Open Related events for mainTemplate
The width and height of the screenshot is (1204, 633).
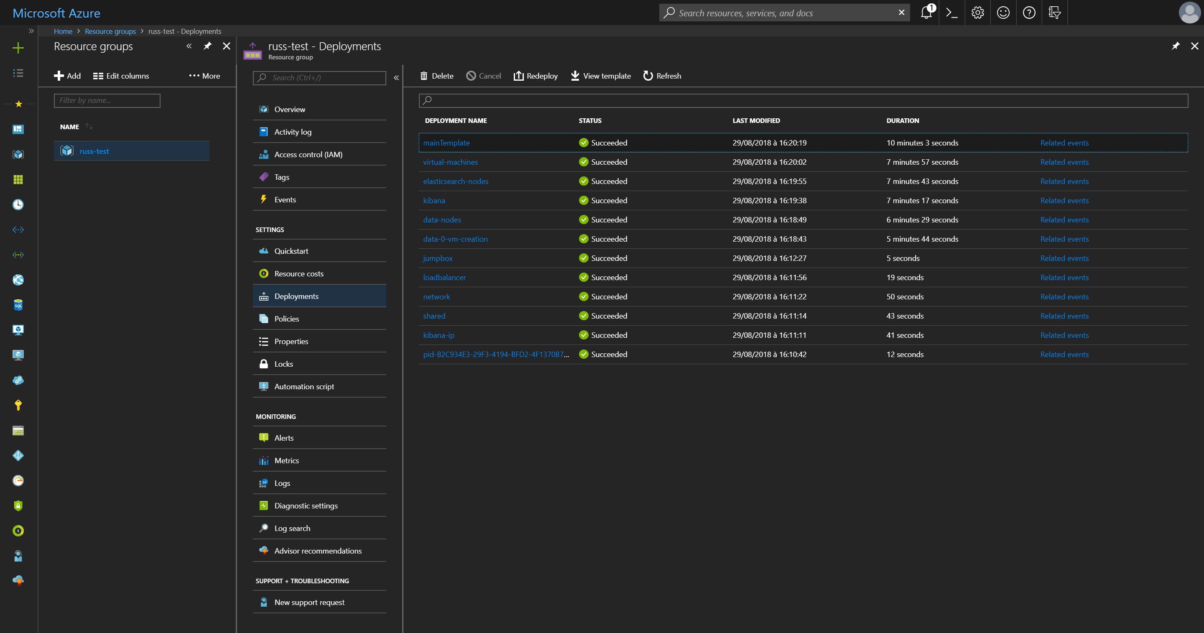(1064, 143)
